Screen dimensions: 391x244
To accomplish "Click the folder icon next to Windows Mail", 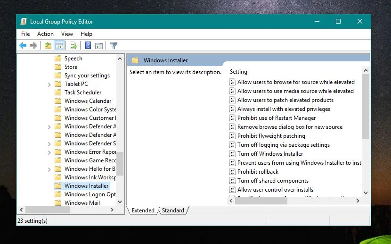I will coord(58,203).
